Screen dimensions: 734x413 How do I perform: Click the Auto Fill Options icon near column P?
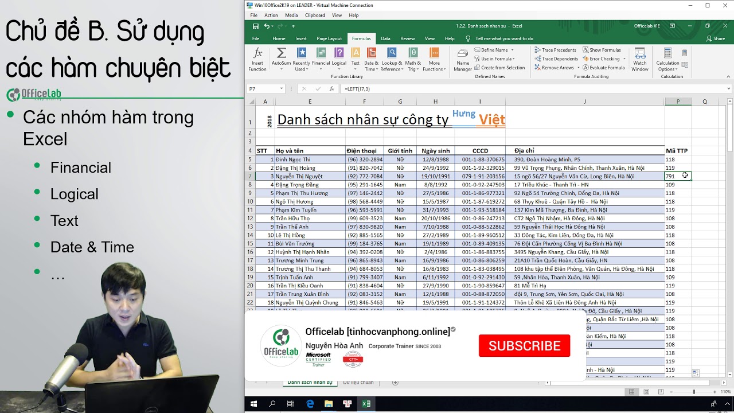coord(695,373)
